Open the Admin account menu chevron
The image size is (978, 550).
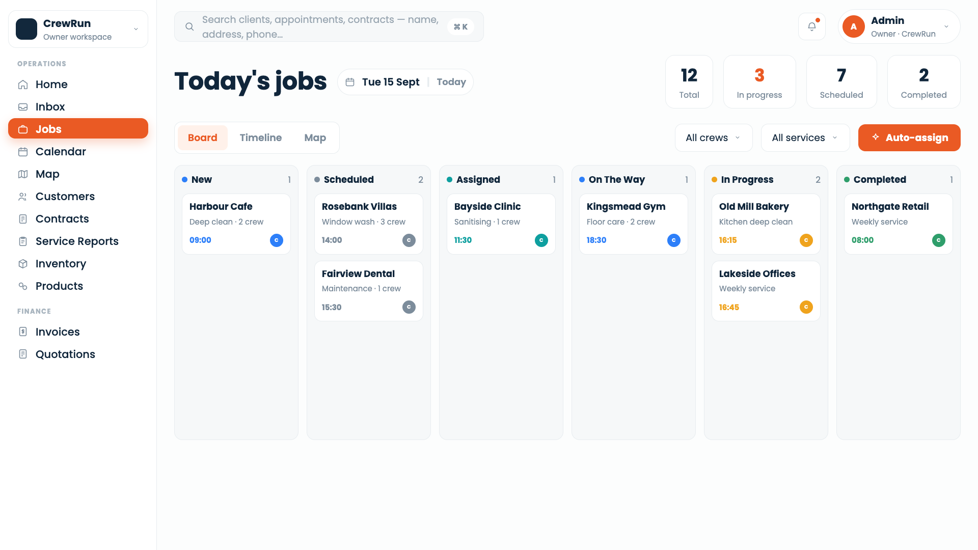click(x=946, y=26)
